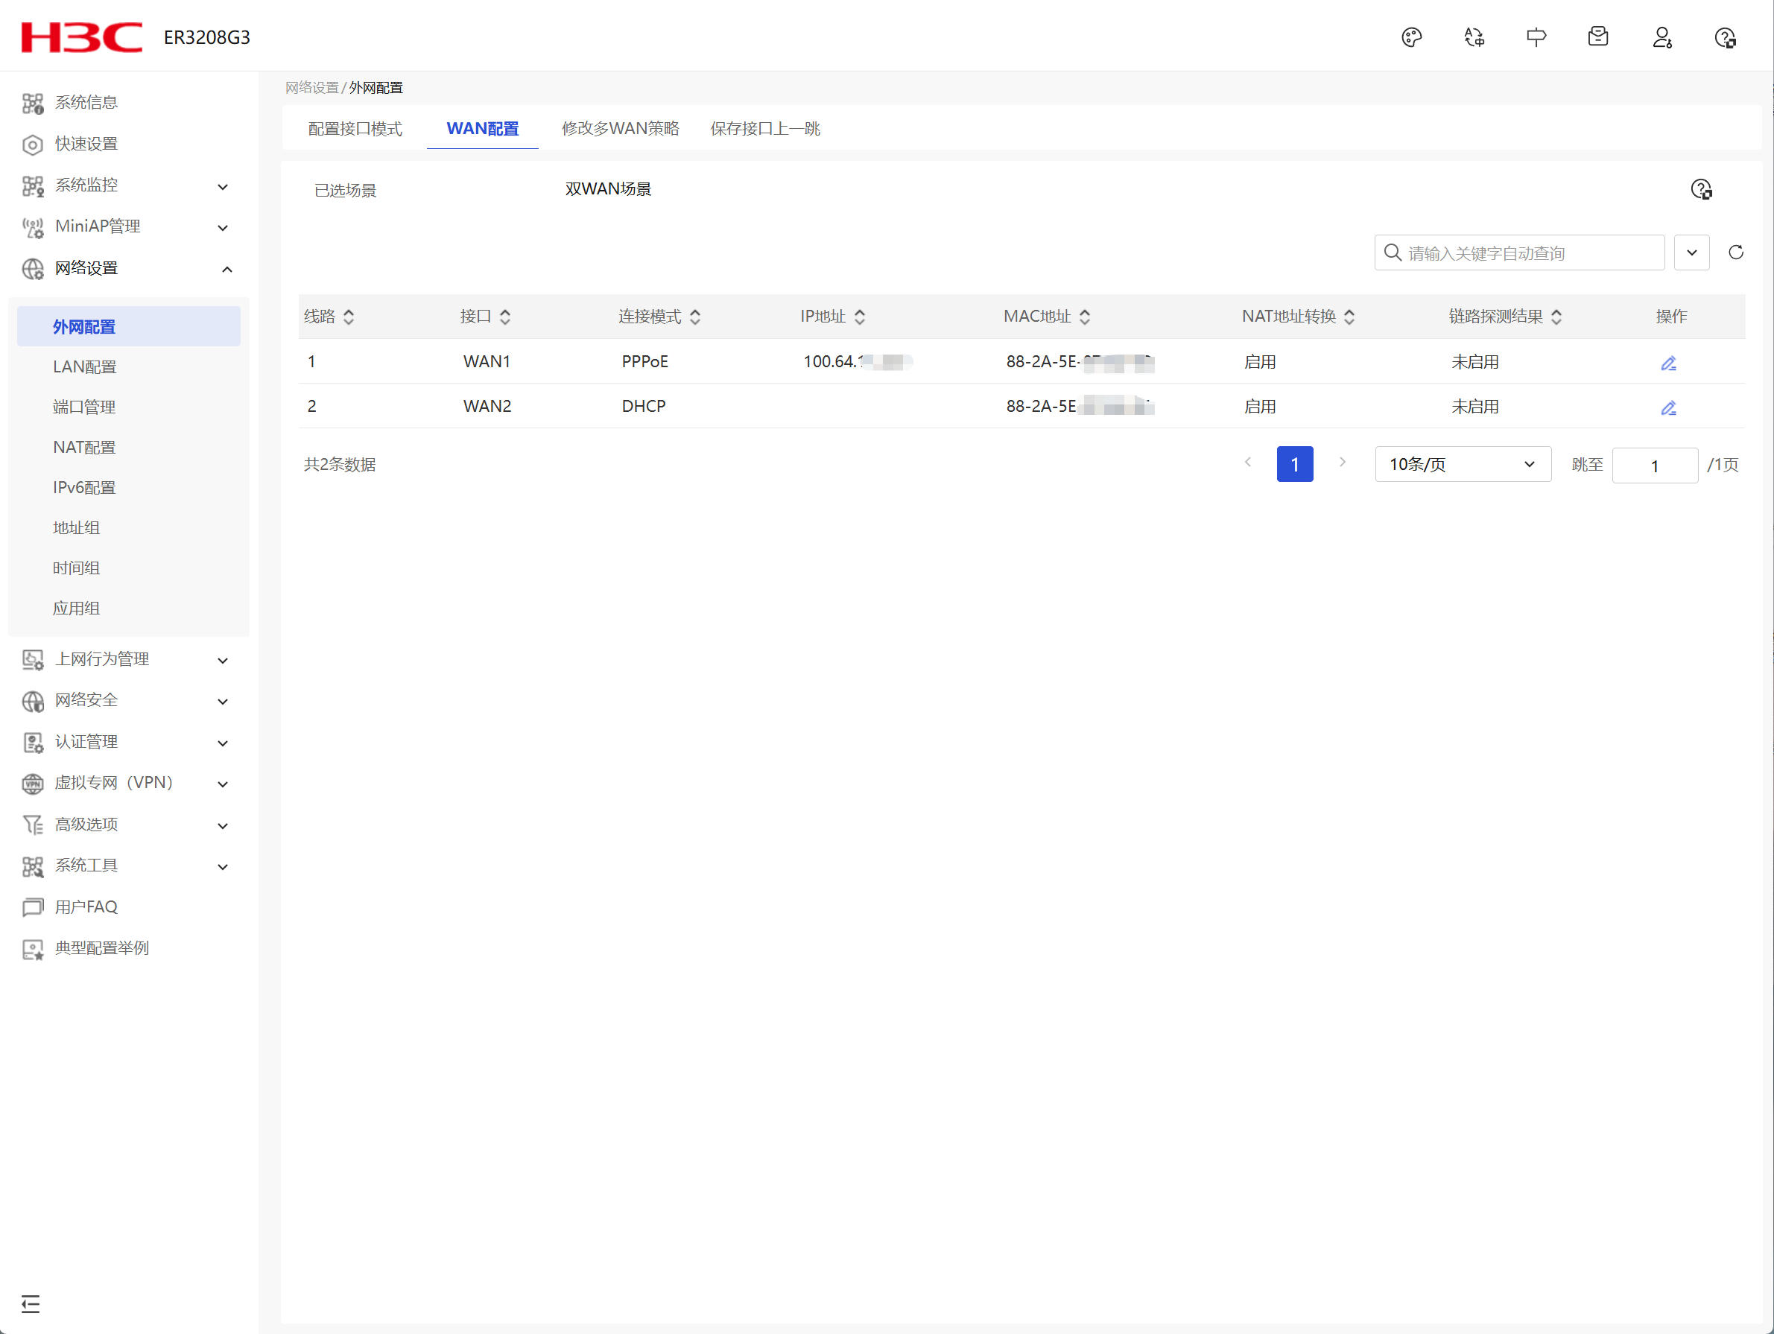The width and height of the screenshot is (1774, 1334).
Task: Open the mailbox icon in header
Action: [x=1598, y=37]
